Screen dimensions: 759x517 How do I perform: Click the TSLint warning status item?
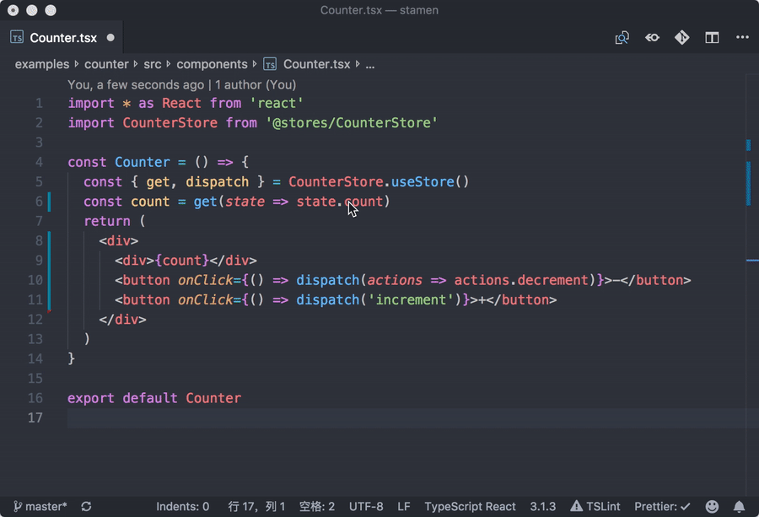click(x=595, y=506)
